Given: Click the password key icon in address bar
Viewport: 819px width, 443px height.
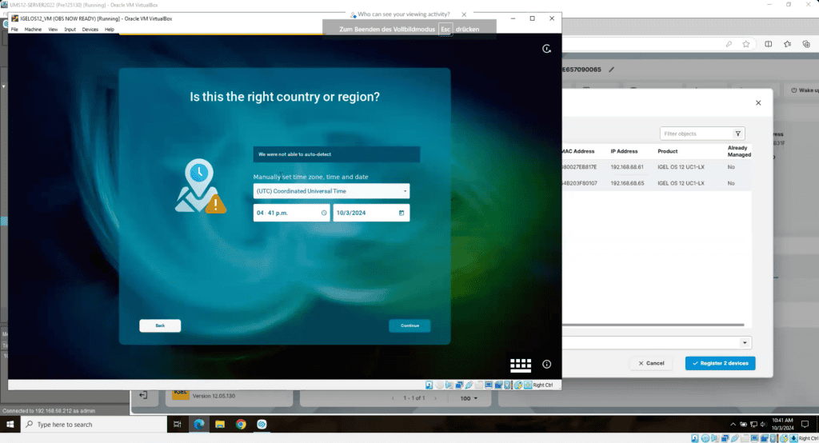Looking at the screenshot, I should click(x=729, y=45).
